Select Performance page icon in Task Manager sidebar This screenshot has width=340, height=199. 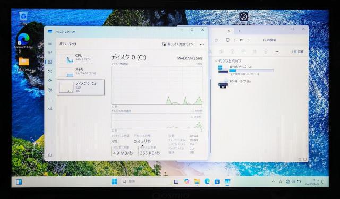tap(50, 62)
